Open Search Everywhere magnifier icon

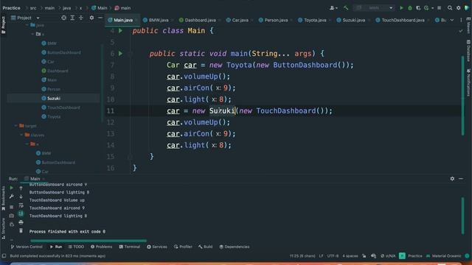(x=450, y=8)
